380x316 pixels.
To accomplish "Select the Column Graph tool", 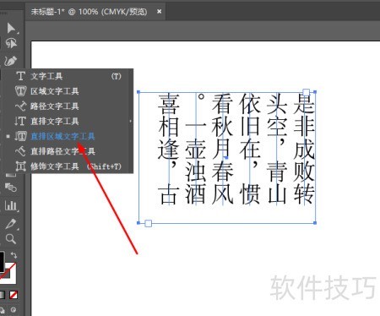I will pyautogui.click(x=11, y=205).
